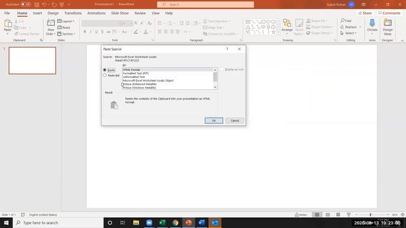Click OK in Paste Special dialog
Screen dimensions: 406x228
pos(214,120)
